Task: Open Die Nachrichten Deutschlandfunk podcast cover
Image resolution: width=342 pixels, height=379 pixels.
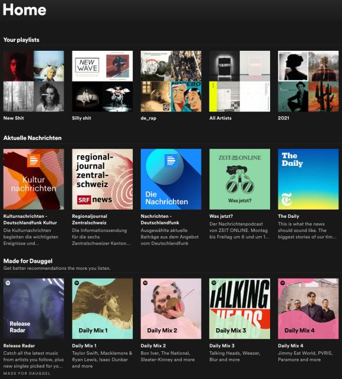Action: tap(171, 179)
